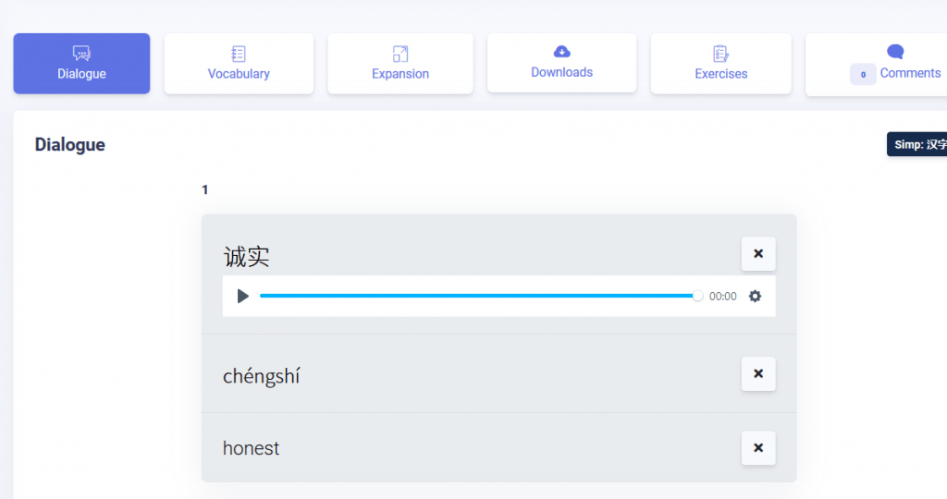Open the Vocabulary notebook icon tab

(x=239, y=54)
